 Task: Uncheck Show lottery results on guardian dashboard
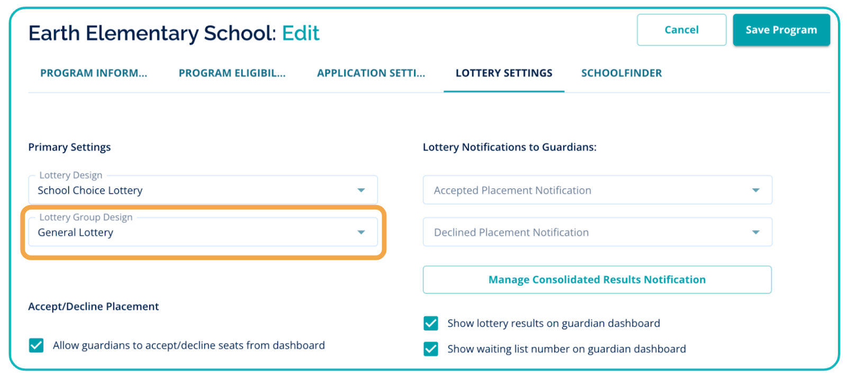pos(431,323)
